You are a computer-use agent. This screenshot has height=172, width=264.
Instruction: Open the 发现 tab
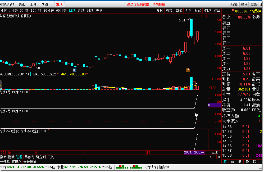(x=59, y=4)
